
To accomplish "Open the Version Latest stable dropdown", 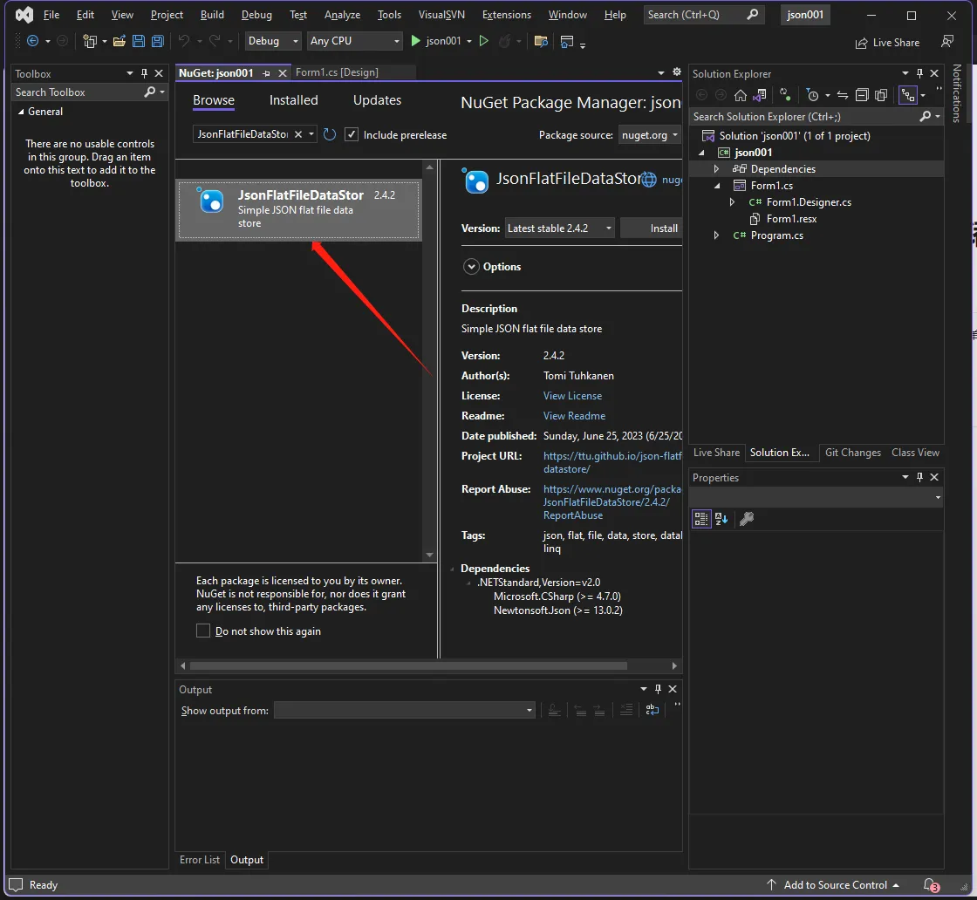I will click(559, 228).
